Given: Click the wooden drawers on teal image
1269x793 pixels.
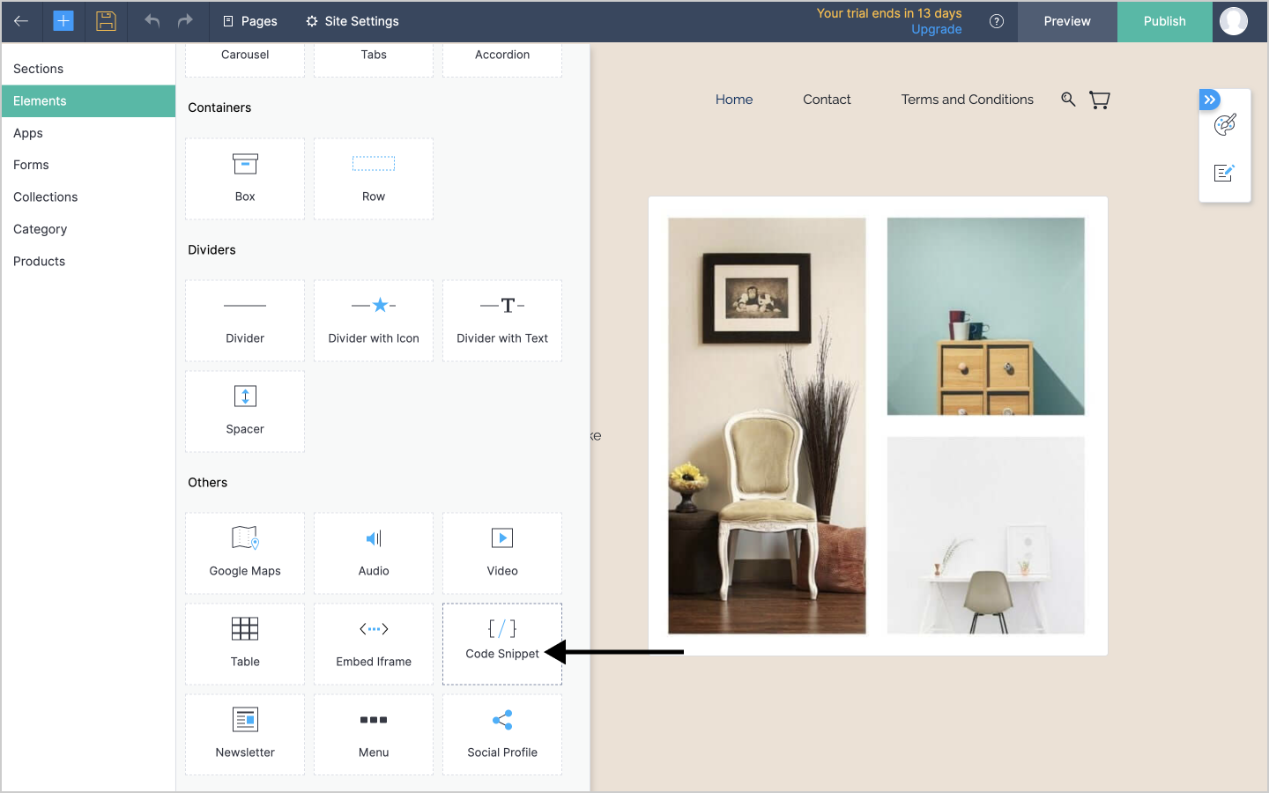Looking at the screenshot, I should (986, 316).
